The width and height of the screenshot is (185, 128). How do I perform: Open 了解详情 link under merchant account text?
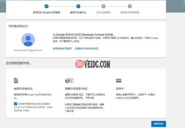point(69,111)
